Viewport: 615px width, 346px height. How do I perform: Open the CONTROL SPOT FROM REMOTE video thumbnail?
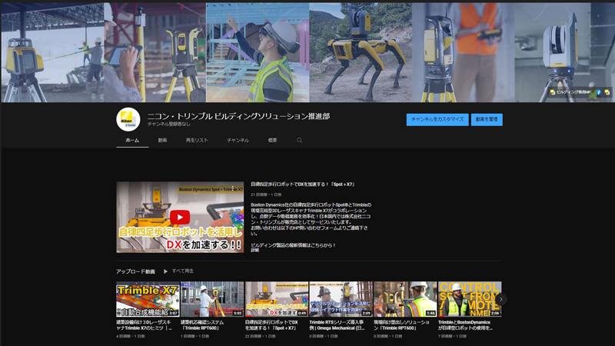pos(470,299)
